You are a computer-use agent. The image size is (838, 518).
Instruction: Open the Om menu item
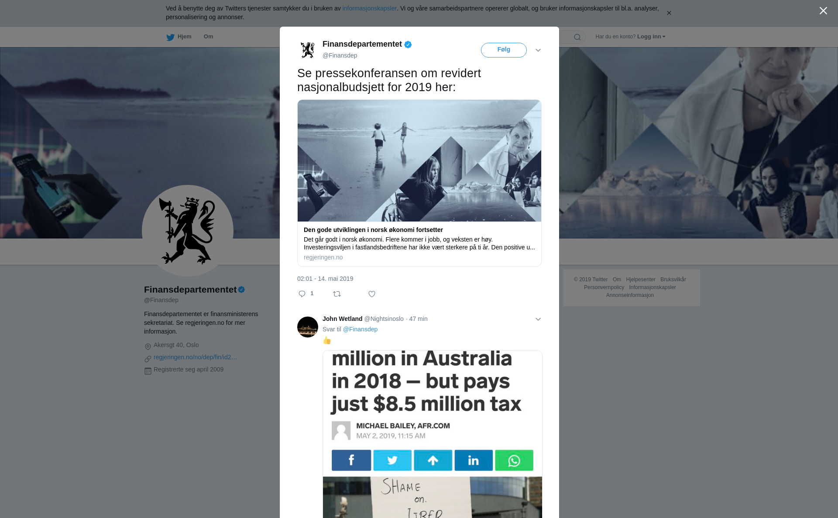pos(208,37)
